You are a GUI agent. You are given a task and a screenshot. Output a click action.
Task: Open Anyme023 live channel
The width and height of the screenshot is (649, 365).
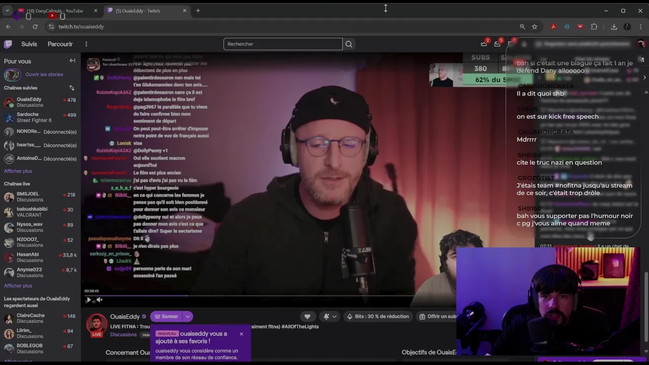(40, 273)
